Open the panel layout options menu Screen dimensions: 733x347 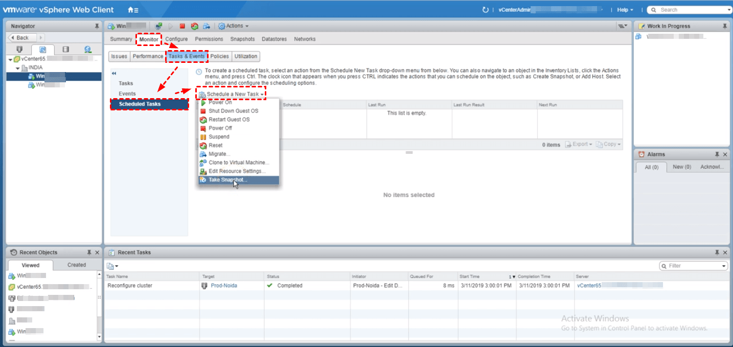coord(622,26)
